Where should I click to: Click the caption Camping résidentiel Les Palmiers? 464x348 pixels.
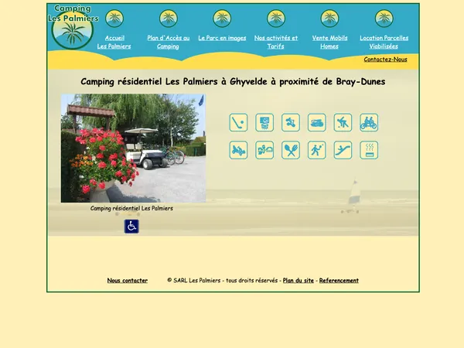(131, 208)
